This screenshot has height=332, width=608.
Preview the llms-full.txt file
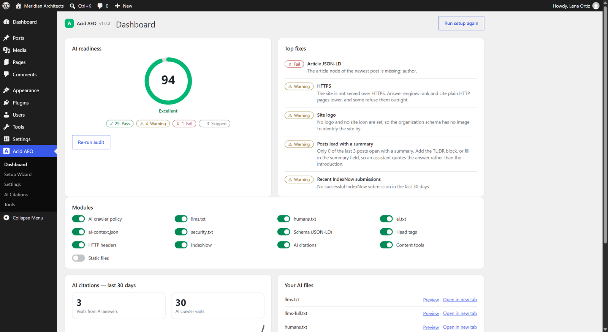pos(431,313)
